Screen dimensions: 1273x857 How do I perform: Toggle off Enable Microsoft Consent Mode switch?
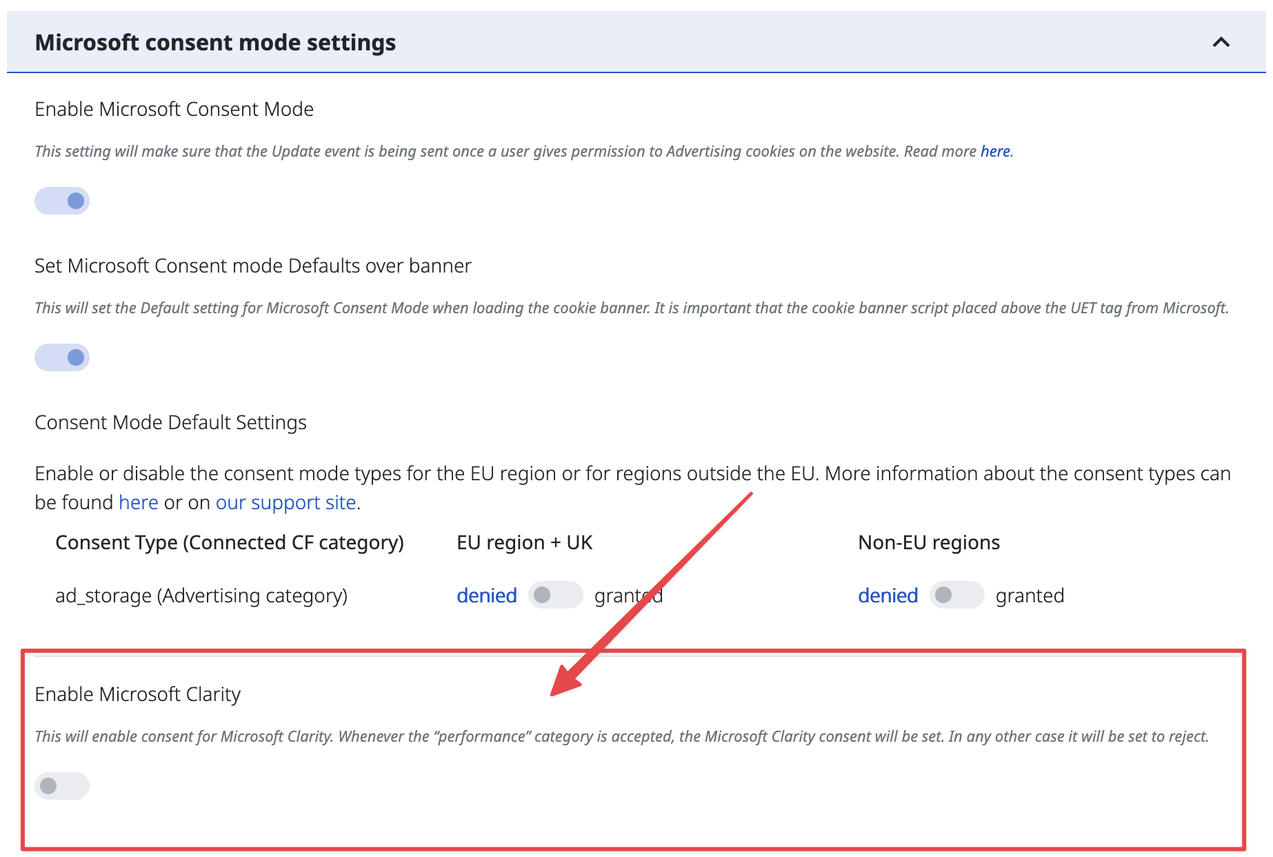click(62, 201)
